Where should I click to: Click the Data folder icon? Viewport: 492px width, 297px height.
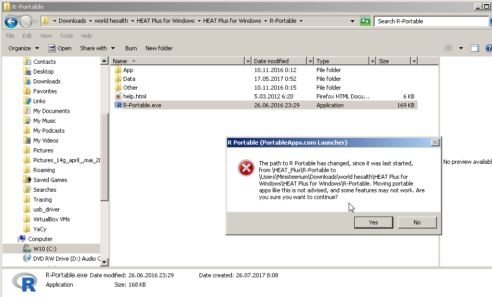coord(118,78)
